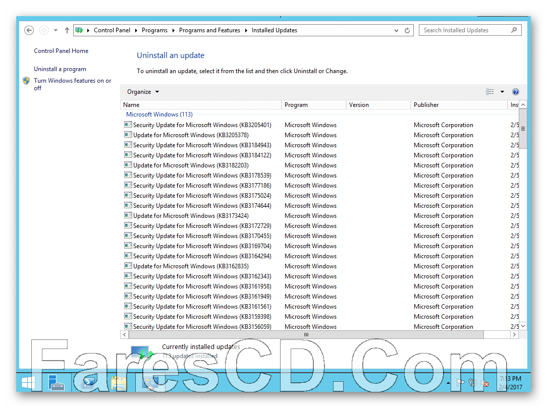The width and height of the screenshot is (547, 408).
Task: Select Security Update KB3175024 icon
Action: [128, 195]
